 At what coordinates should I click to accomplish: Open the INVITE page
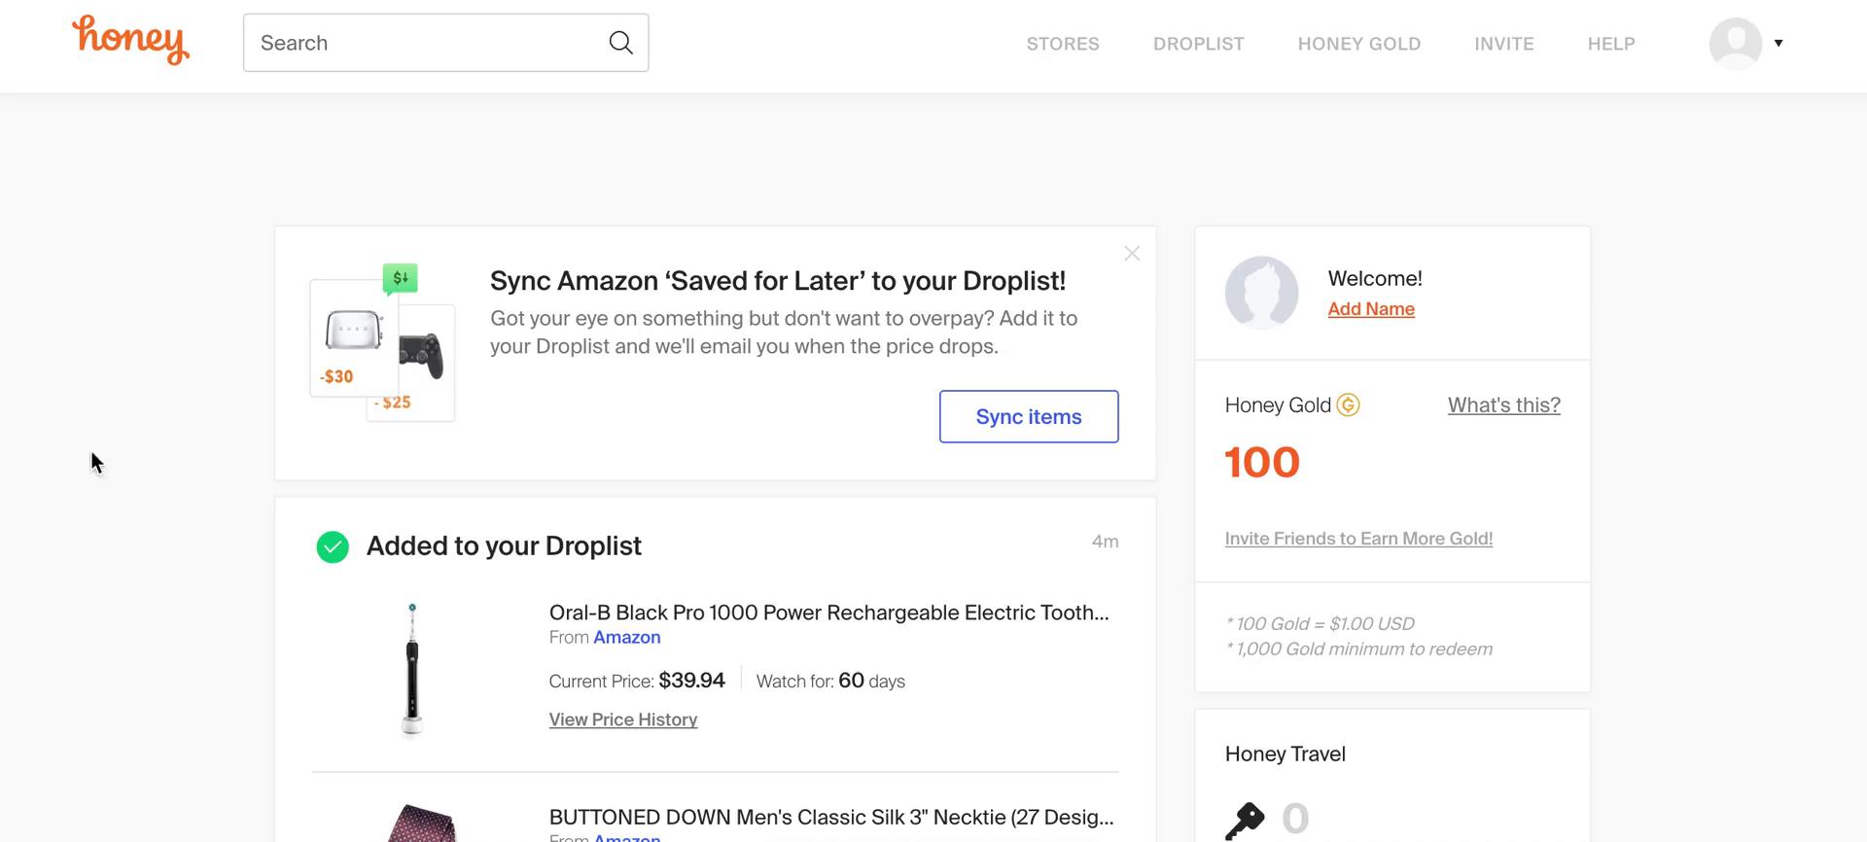click(x=1503, y=44)
